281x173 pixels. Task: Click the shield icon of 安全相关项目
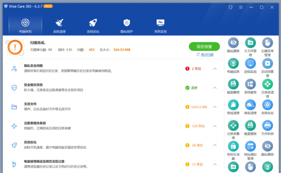click(14, 88)
